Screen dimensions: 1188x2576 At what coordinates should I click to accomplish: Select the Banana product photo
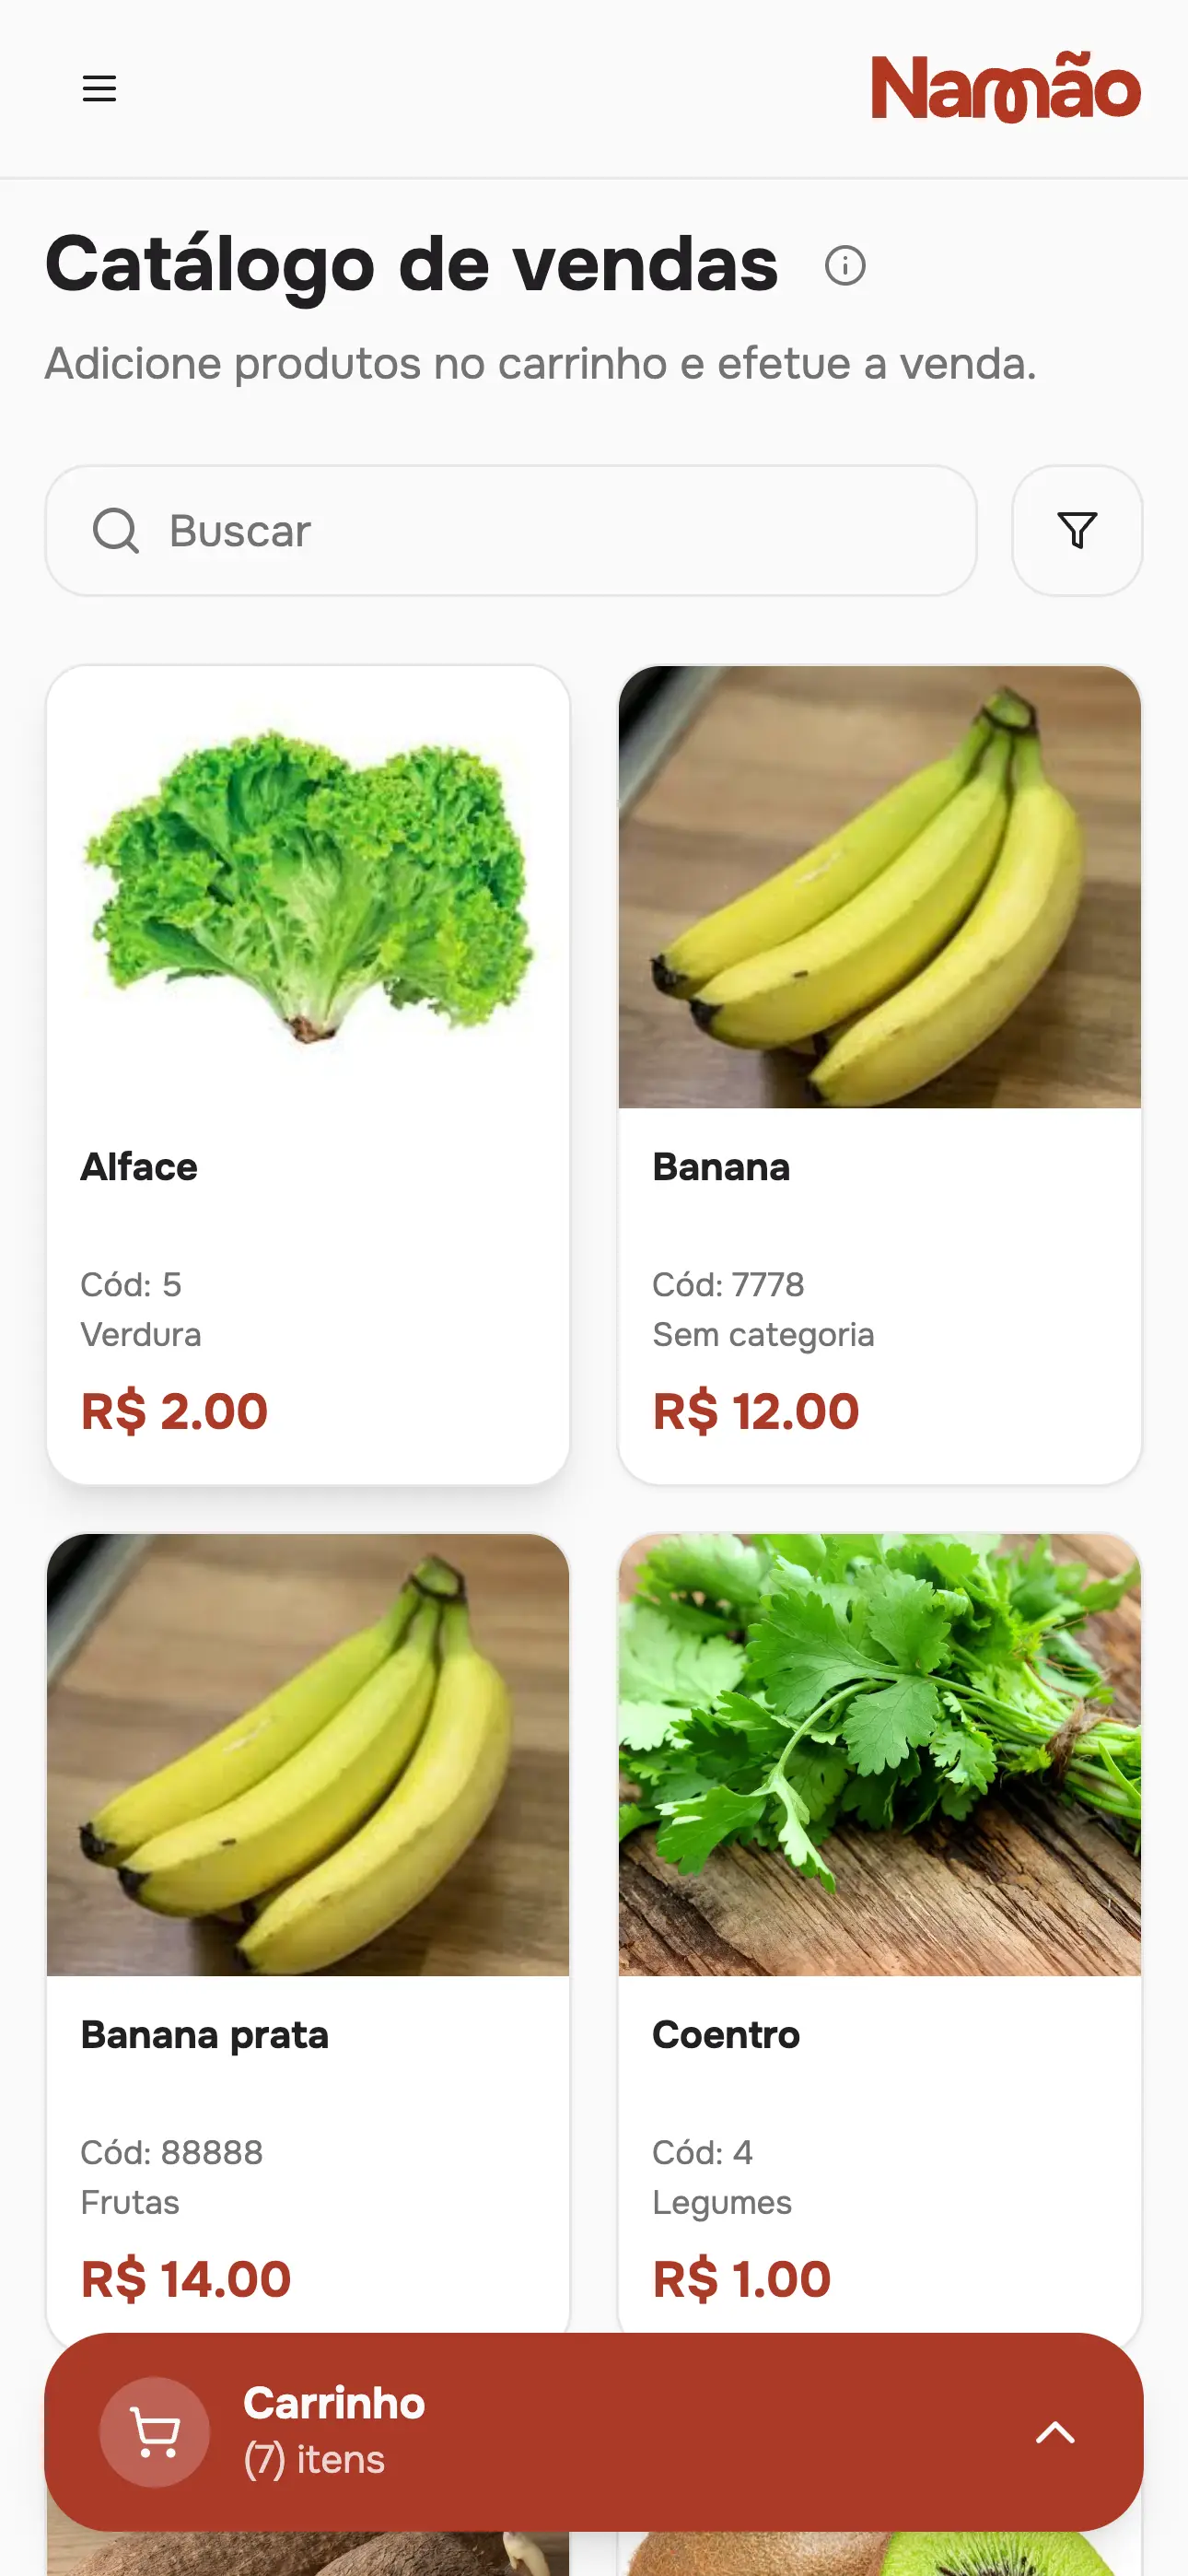coord(880,887)
